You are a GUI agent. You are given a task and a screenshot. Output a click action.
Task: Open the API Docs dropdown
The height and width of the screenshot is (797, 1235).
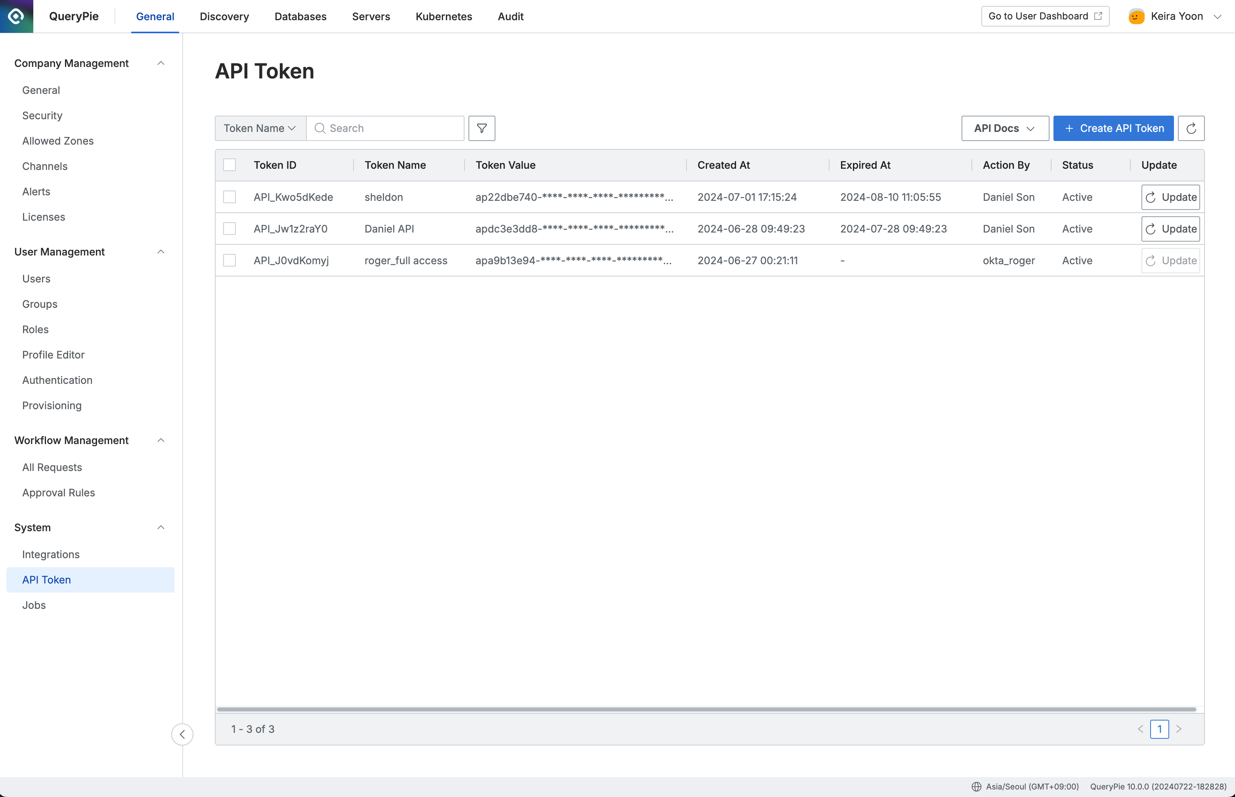tap(1004, 128)
